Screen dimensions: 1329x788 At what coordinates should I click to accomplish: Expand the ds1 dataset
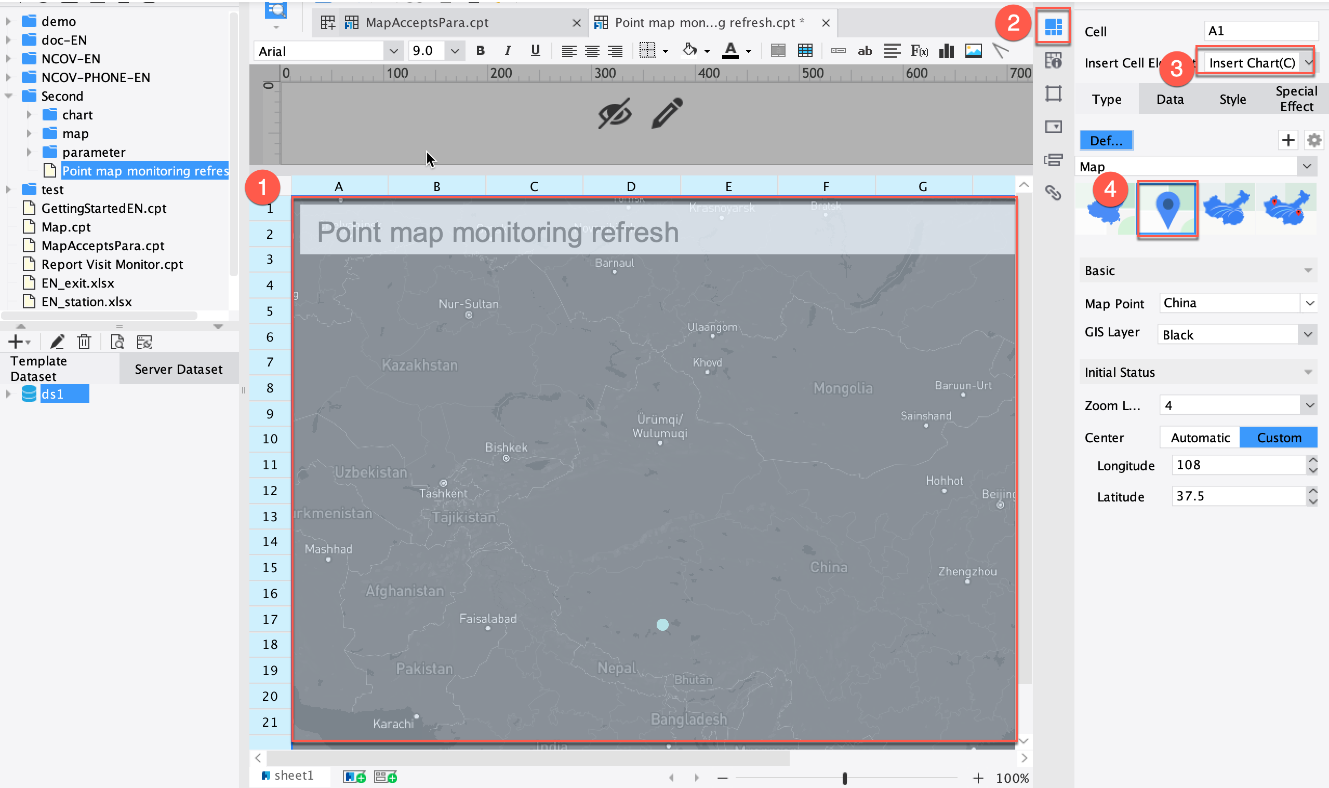pyautogui.click(x=8, y=394)
